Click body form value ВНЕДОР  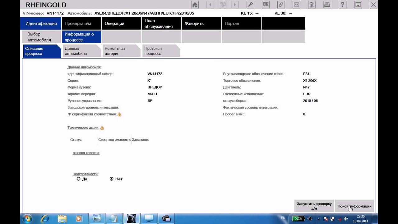click(155, 87)
